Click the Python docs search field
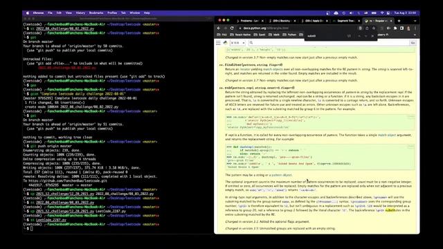Image resolution: width=443 pixels, height=249 pixels. tap(329, 43)
